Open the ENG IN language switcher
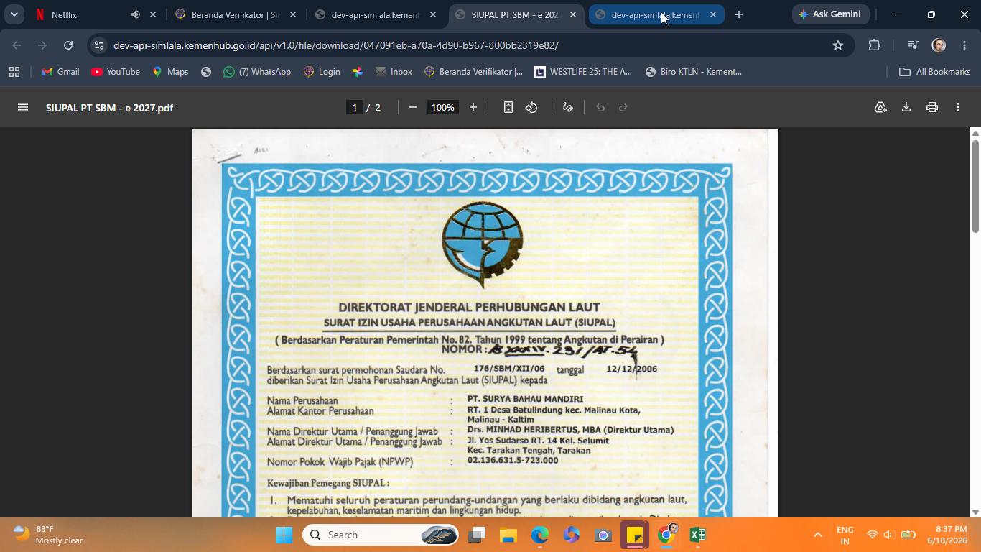The height and width of the screenshot is (552, 981). pyautogui.click(x=845, y=535)
